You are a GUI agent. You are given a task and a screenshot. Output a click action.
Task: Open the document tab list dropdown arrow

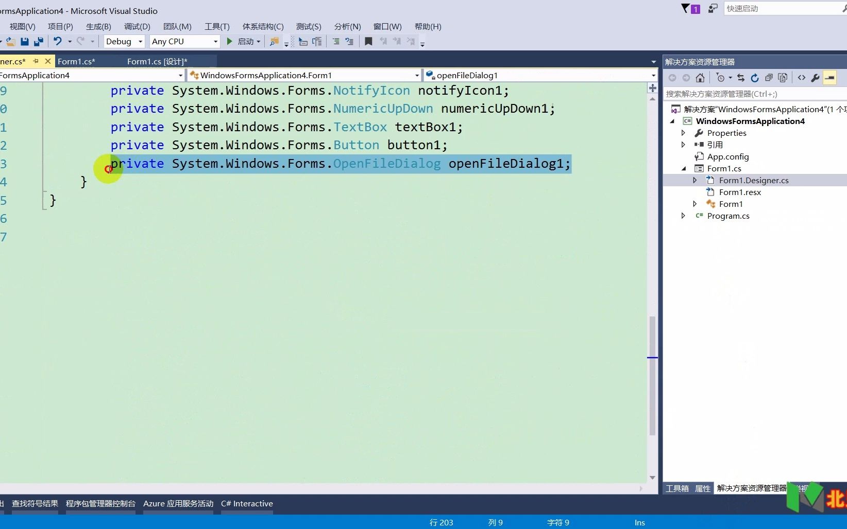click(653, 62)
